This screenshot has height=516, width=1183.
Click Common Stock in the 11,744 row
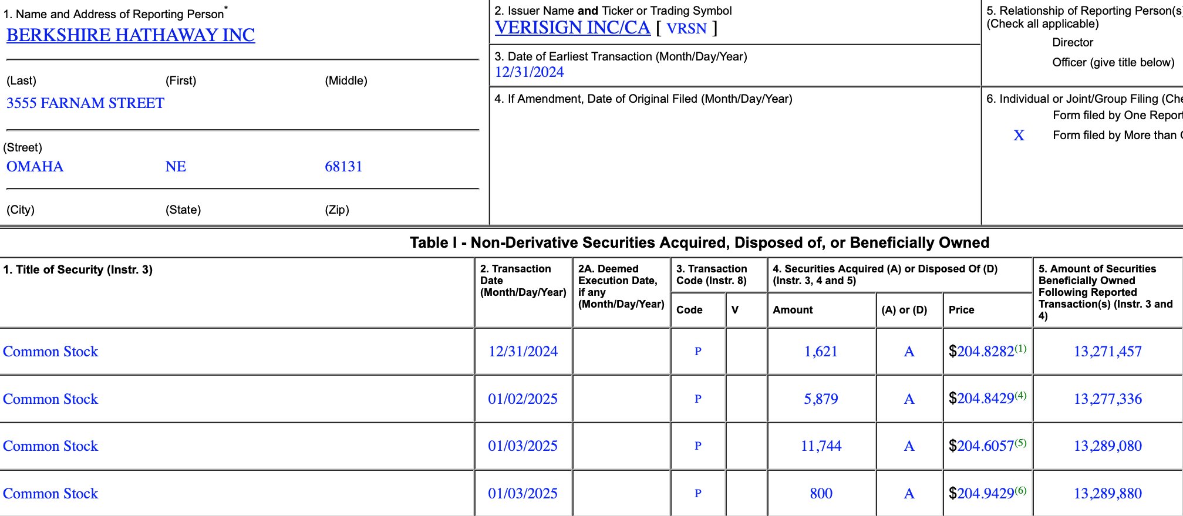pyautogui.click(x=50, y=446)
